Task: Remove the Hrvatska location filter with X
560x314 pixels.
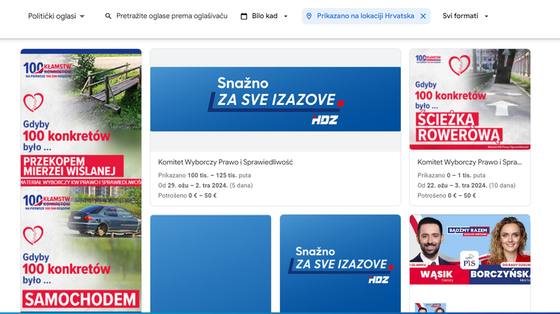Action: [423, 16]
